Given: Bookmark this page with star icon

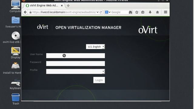Looking at the screenshot, I should 137,12.
